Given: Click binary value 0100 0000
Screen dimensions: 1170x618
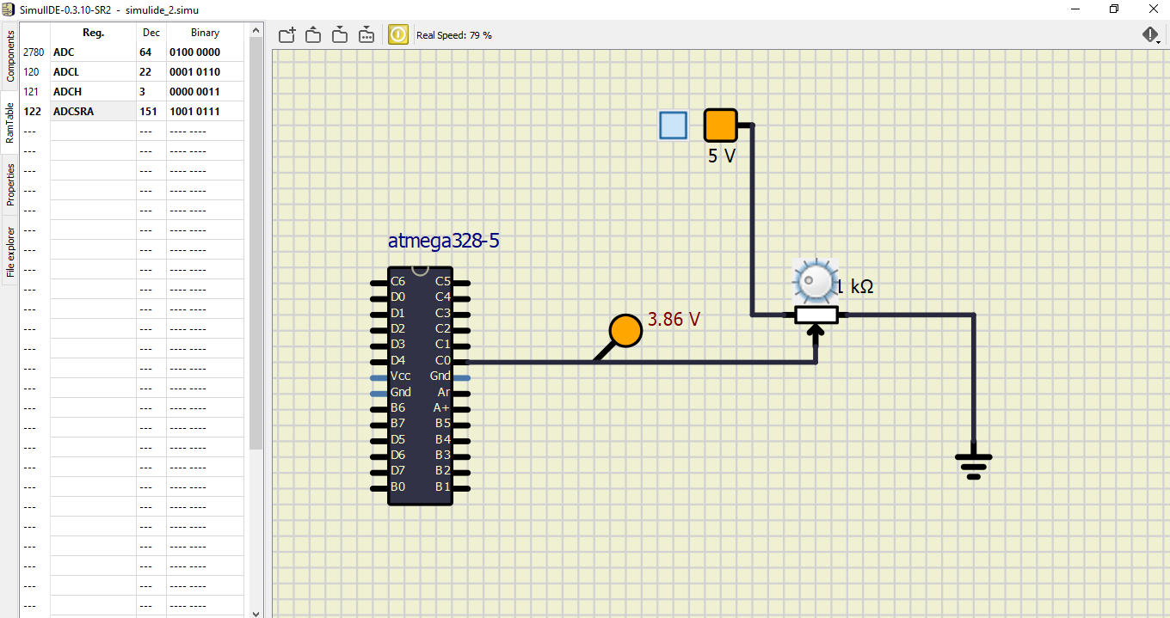Looking at the screenshot, I should click(205, 52).
